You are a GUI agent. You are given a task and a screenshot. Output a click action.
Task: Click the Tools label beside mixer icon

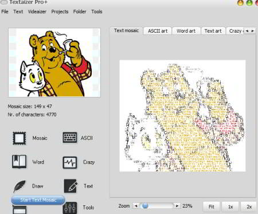pyautogui.click(x=88, y=208)
